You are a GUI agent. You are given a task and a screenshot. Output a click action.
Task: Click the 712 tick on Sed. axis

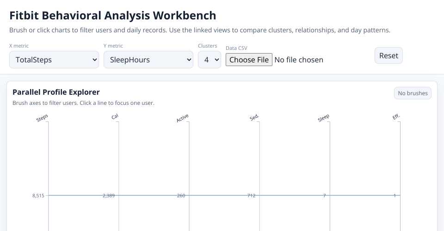[x=251, y=196]
